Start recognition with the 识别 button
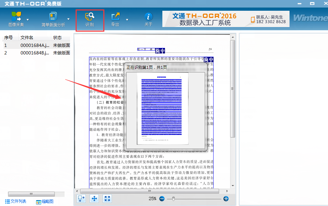Screen dimensions: 328x206 [x=90, y=16]
